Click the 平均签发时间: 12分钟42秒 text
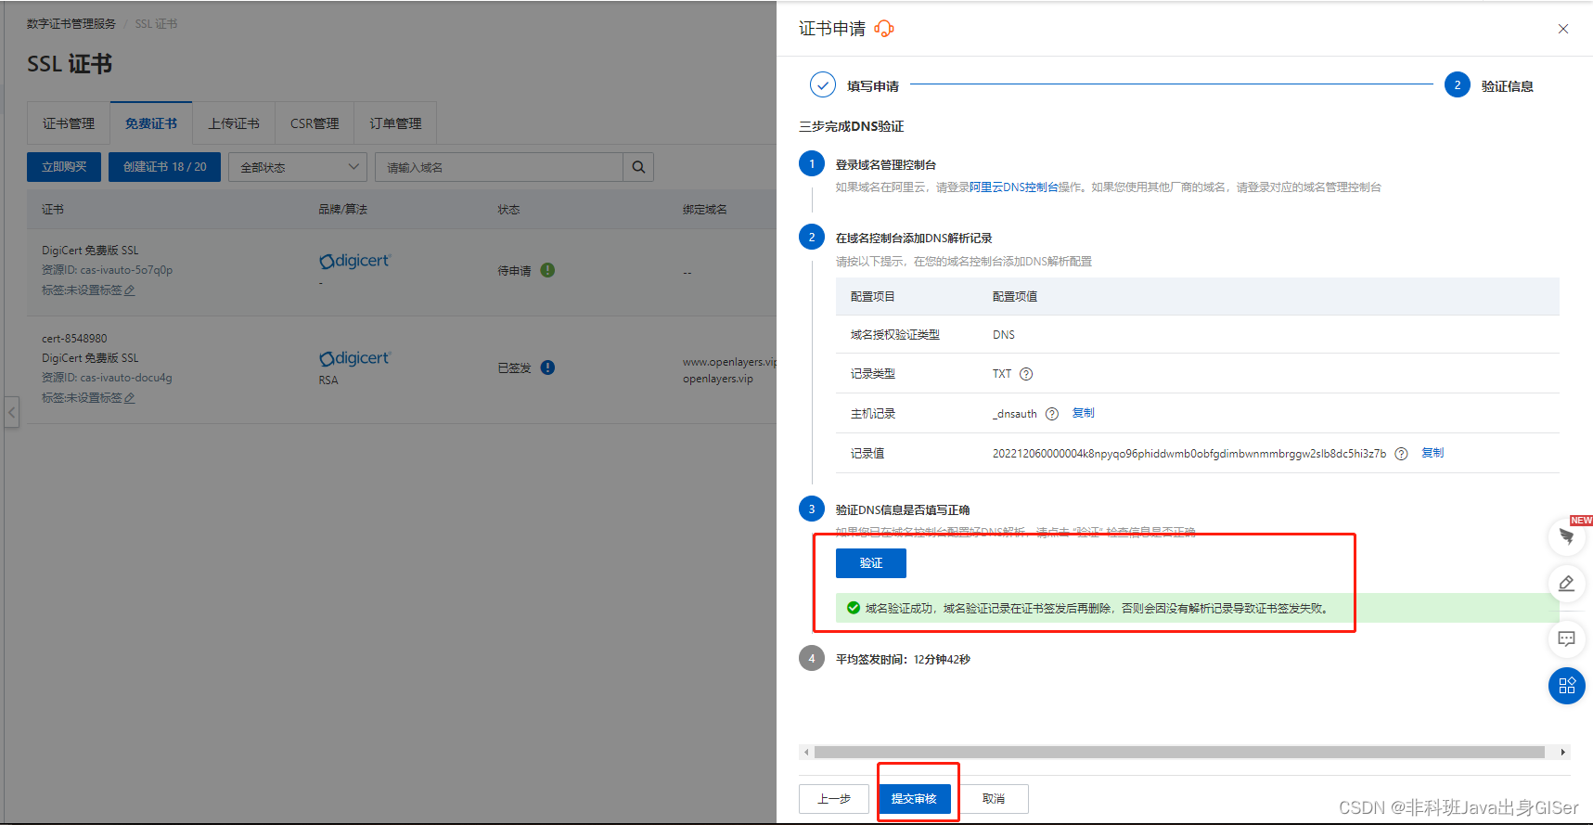The width and height of the screenshot is (1593, 825). [x=903, y=660]
